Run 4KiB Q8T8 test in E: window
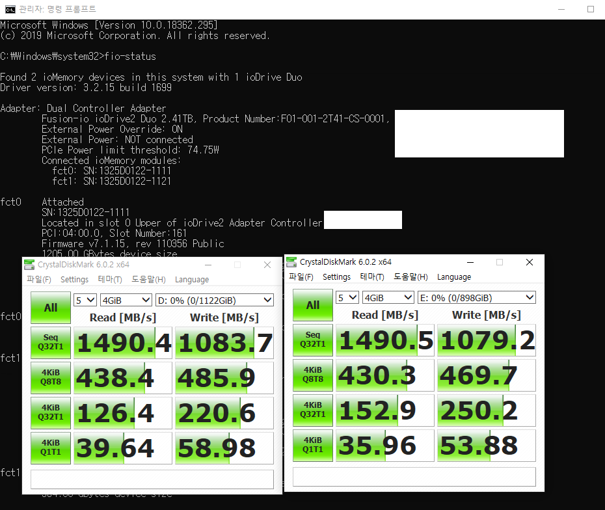The height and width of the screenshot is (510, 605). coord(313,375)
